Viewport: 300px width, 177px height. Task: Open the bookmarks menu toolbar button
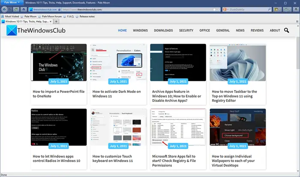277,9
